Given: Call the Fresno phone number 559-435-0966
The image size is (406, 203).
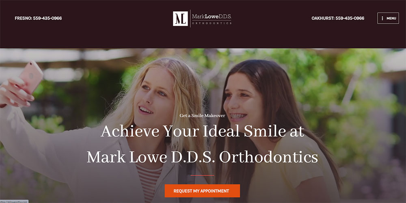Looking at the screenshot, I should tap(48, 18).
